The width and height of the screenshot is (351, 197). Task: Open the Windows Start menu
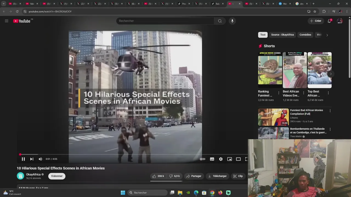[x=123, y=193]
